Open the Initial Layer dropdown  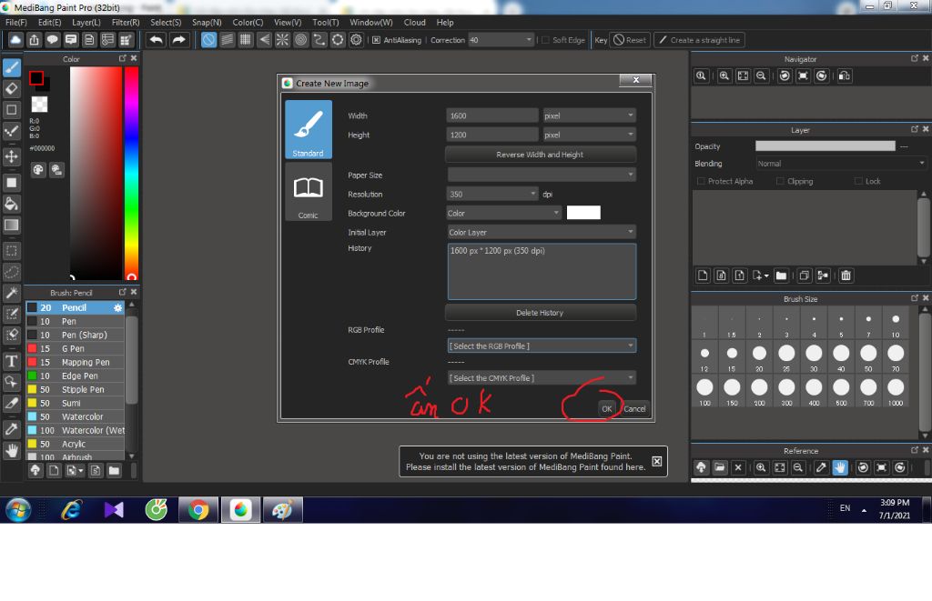(542, 232)
